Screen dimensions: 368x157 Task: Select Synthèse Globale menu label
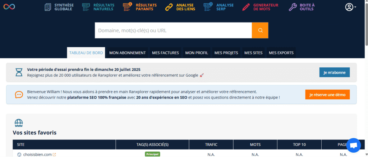tap(64, 7)
